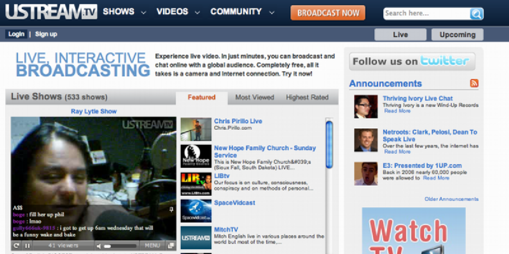Click the player reload icon

[16, 246]
